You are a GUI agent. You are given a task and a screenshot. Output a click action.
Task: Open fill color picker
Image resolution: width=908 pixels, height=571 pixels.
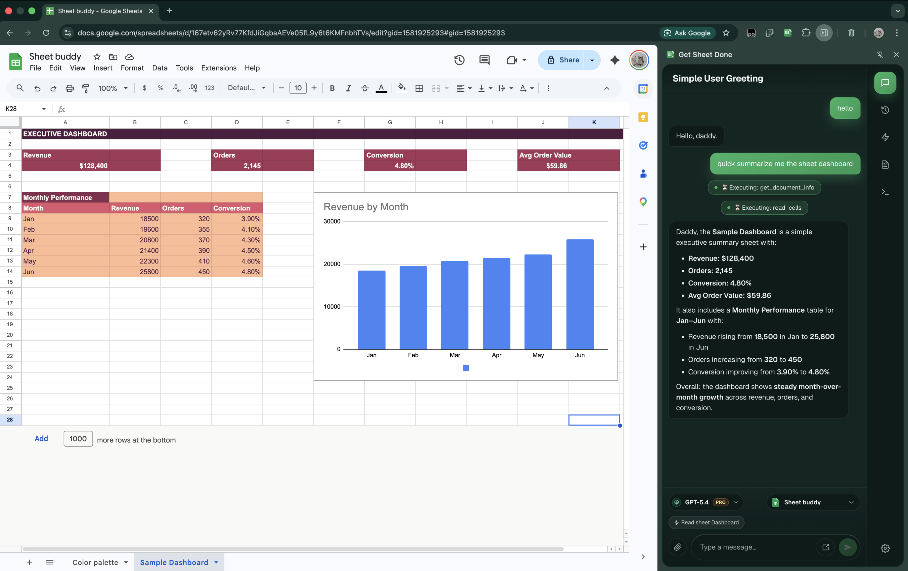point(402,88)
